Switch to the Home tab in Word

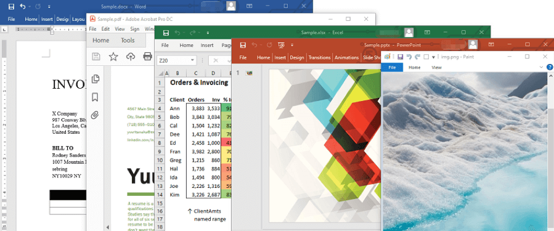click(x=31, y=19)
